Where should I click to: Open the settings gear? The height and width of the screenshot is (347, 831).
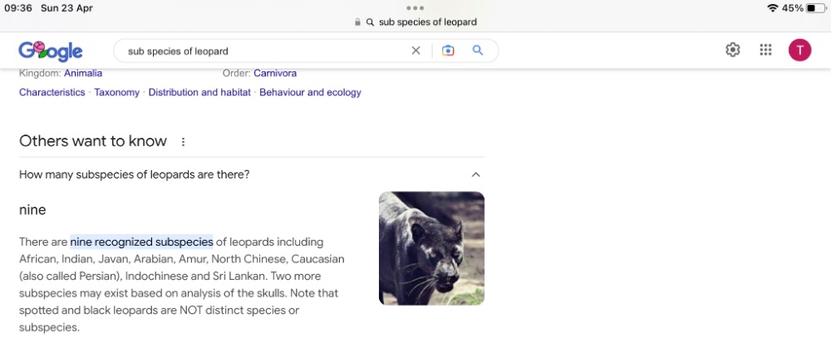click(732, 51)
